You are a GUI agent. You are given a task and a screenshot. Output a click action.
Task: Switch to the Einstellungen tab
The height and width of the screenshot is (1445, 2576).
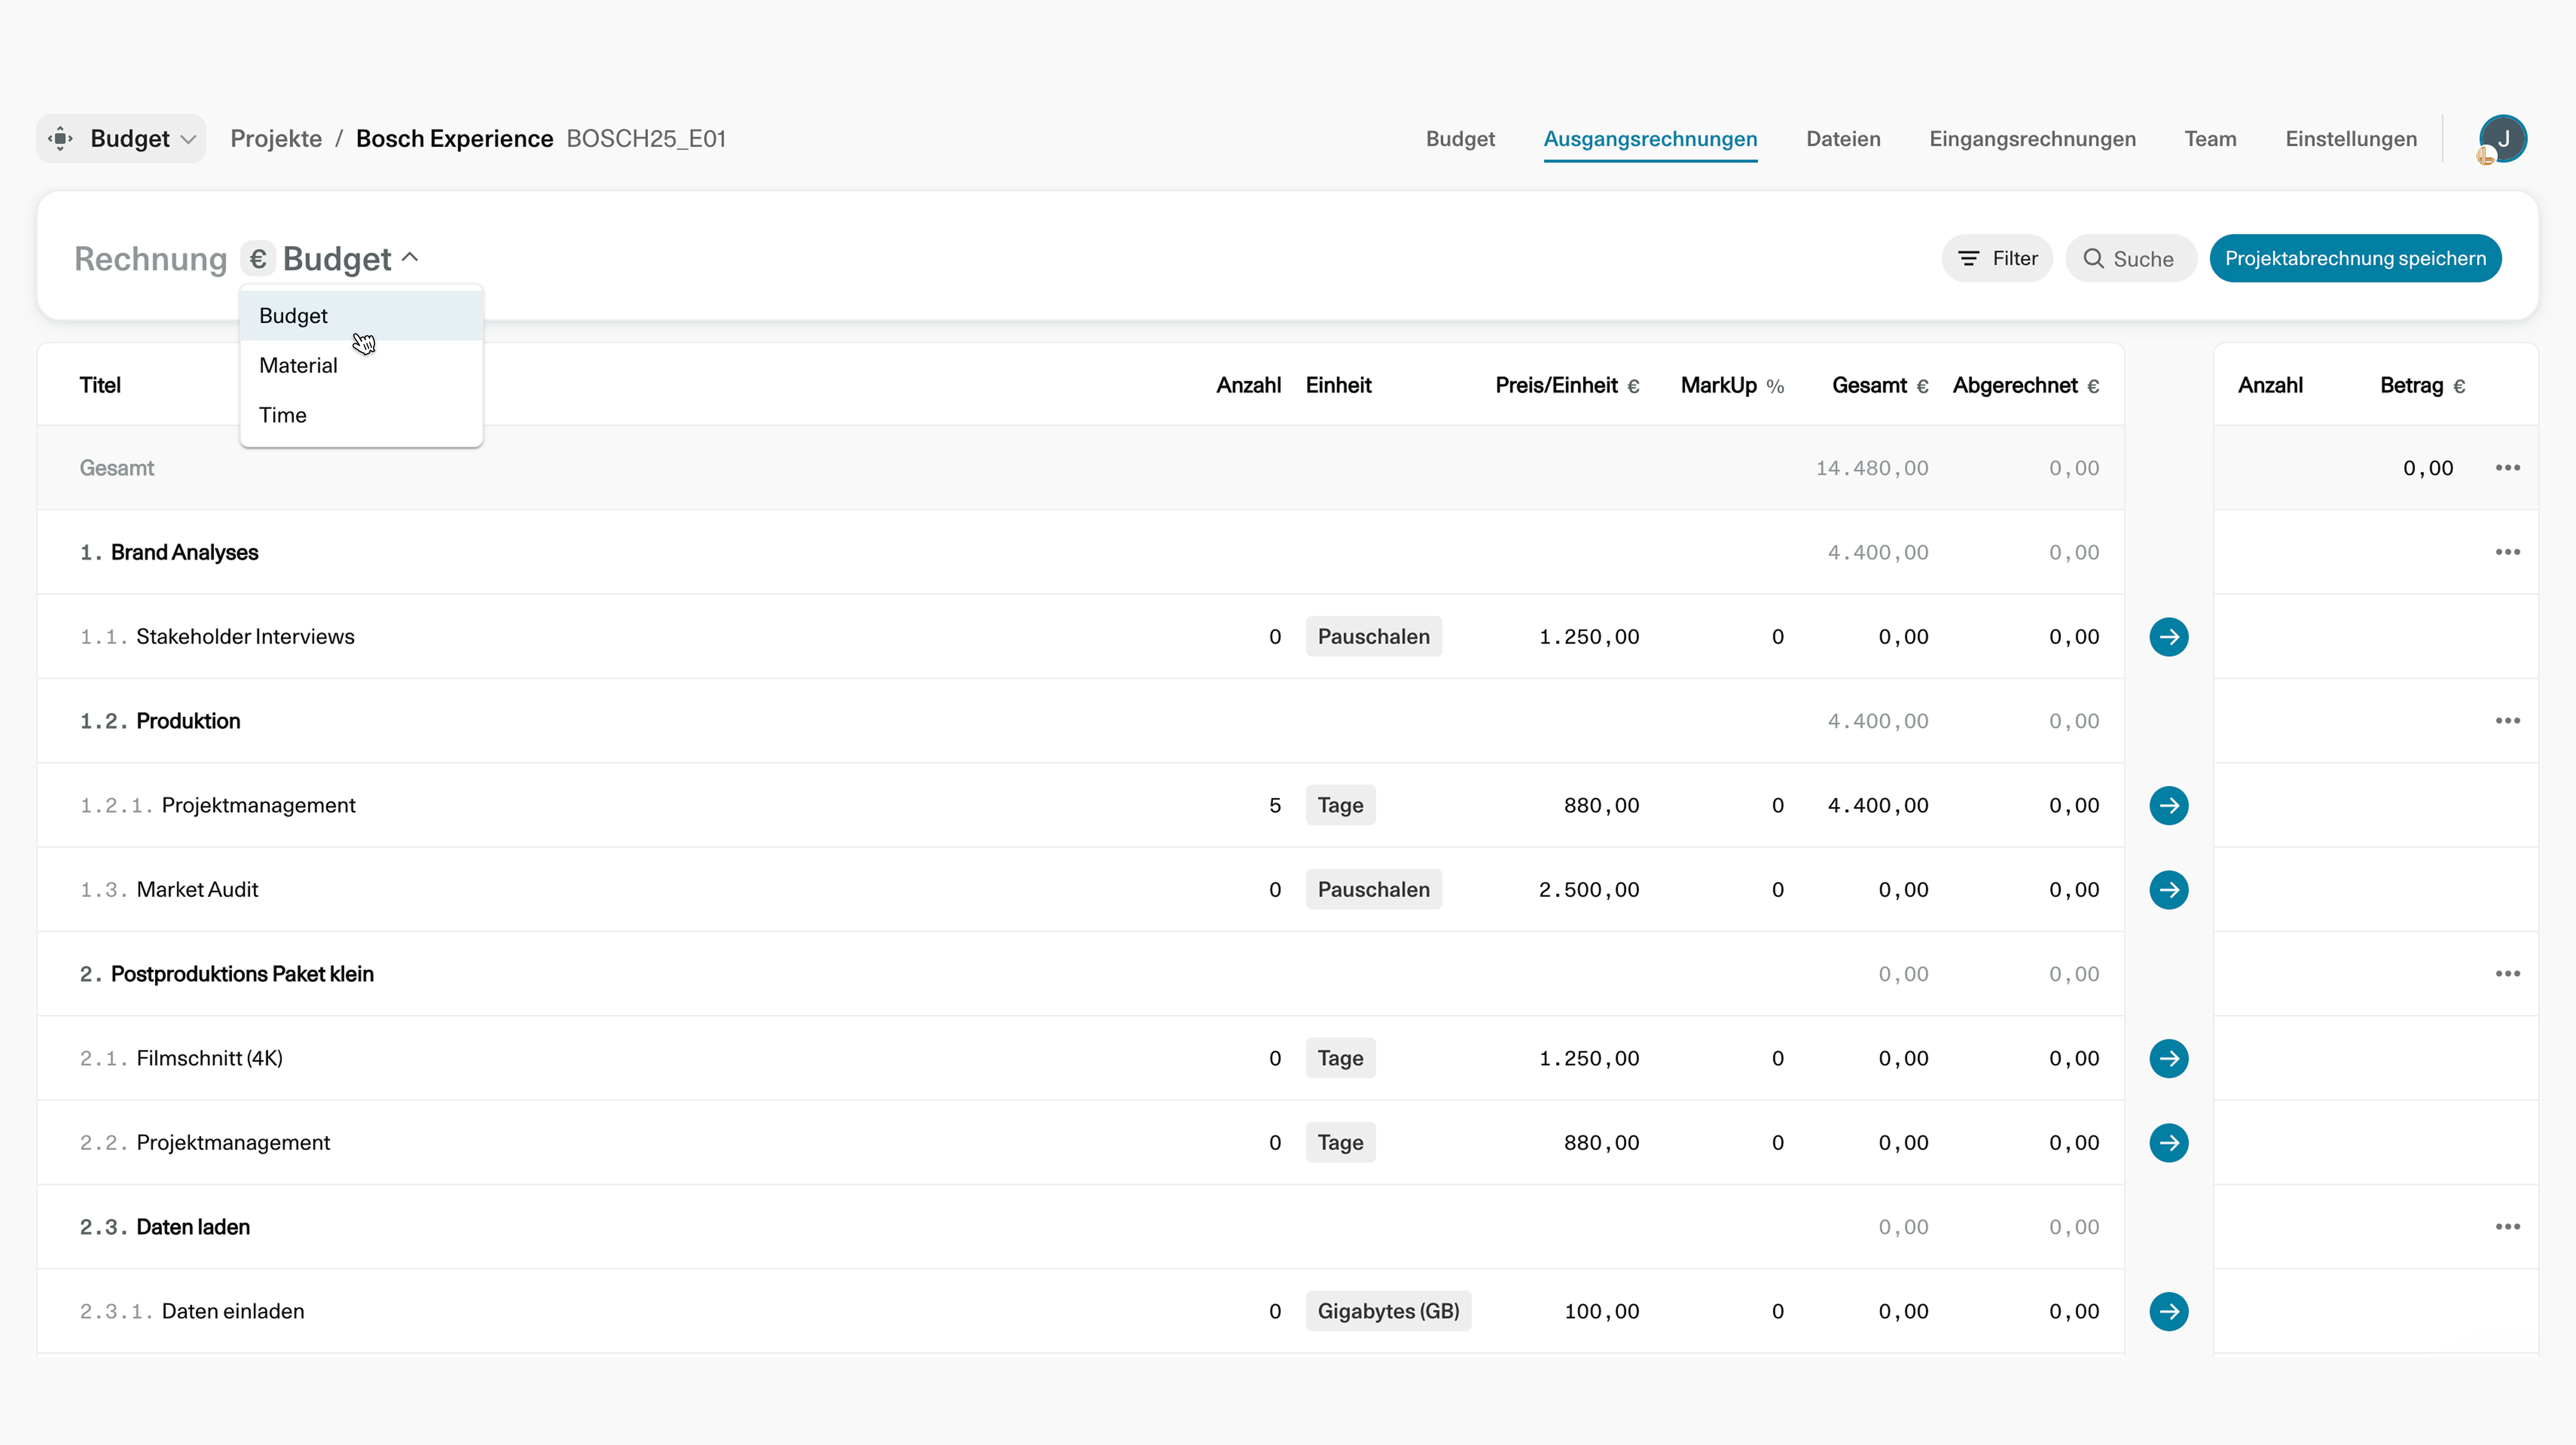(x=2351, y=139)
